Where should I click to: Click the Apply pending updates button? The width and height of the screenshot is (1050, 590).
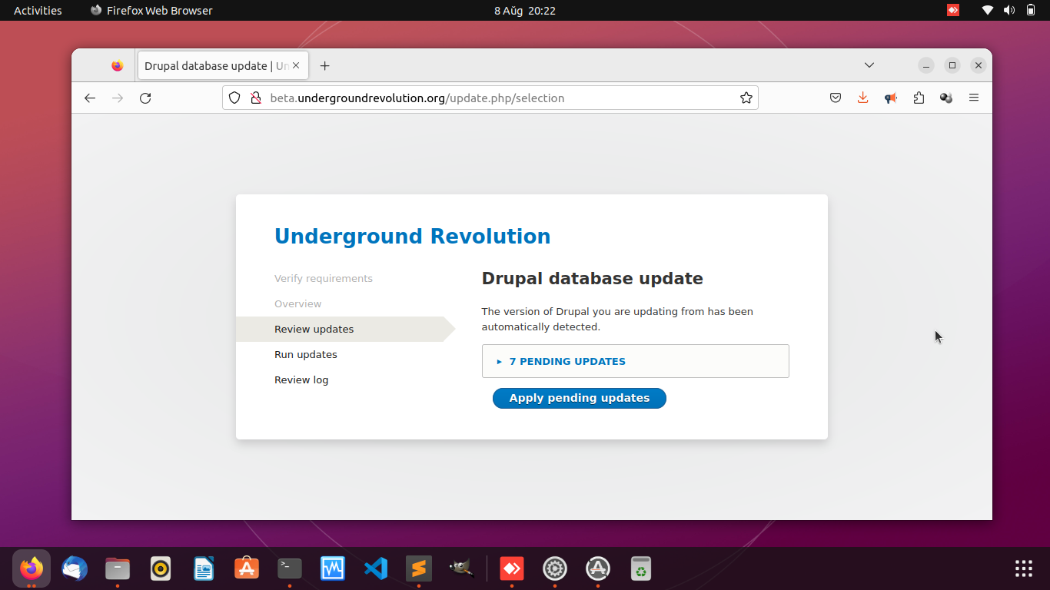[579, 398]
